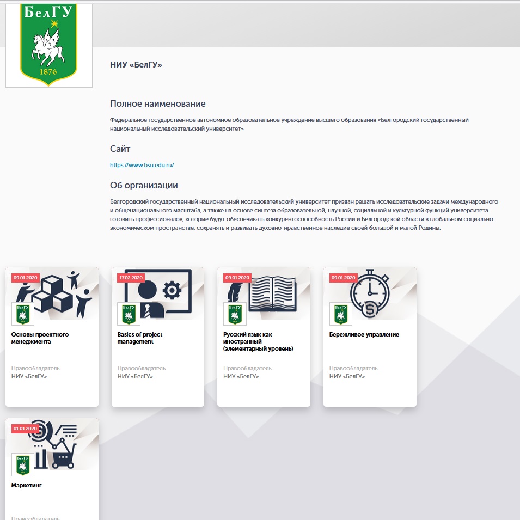Viewport: 520px width, 520px height.
Task: Open the 'Маркетинг' course title
Action: click(x=27, y=485)
